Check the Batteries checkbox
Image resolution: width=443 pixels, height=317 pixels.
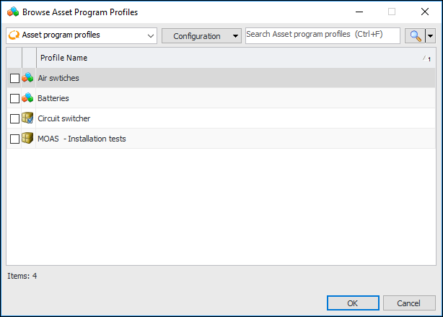pos(15,98)
